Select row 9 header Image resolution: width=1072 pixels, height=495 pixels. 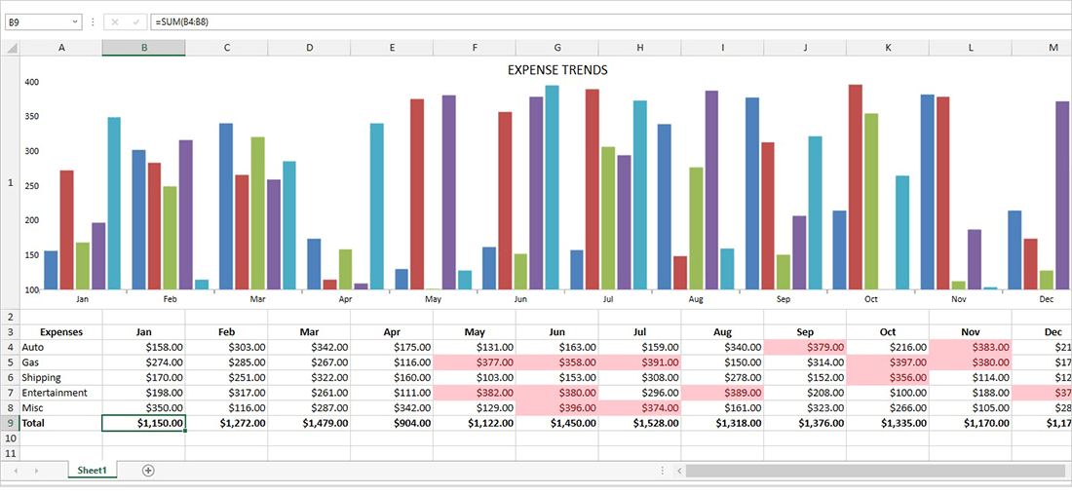(11, 423)
